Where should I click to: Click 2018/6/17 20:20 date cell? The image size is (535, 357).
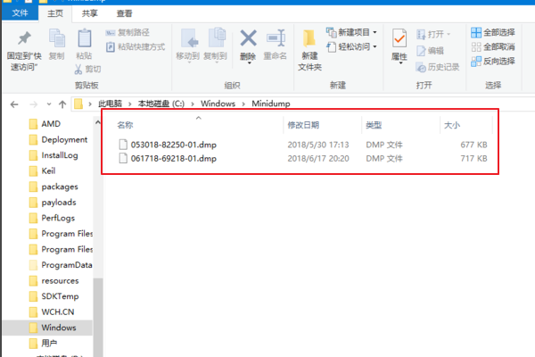click(x=318, y=159)
